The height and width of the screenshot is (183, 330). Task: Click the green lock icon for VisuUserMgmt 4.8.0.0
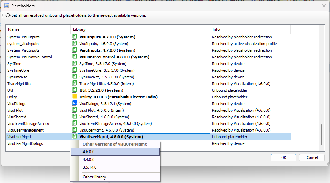[x=74, y=137]
